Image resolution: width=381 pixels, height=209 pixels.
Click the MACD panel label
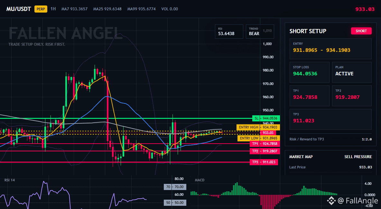pyautogui.click(x=200, y=180)
